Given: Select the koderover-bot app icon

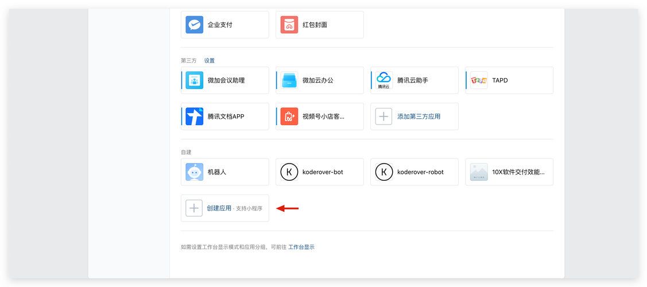Looking at the screenshot, I should [289, 172].
